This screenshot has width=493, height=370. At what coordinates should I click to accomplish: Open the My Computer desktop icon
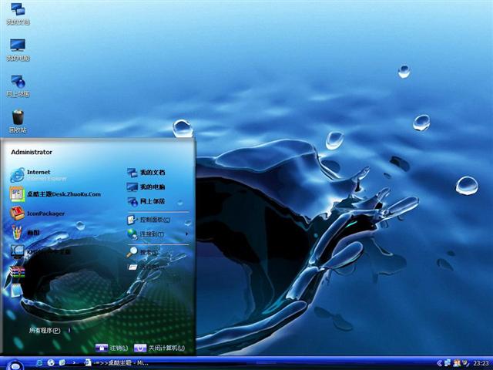[18, 46]
